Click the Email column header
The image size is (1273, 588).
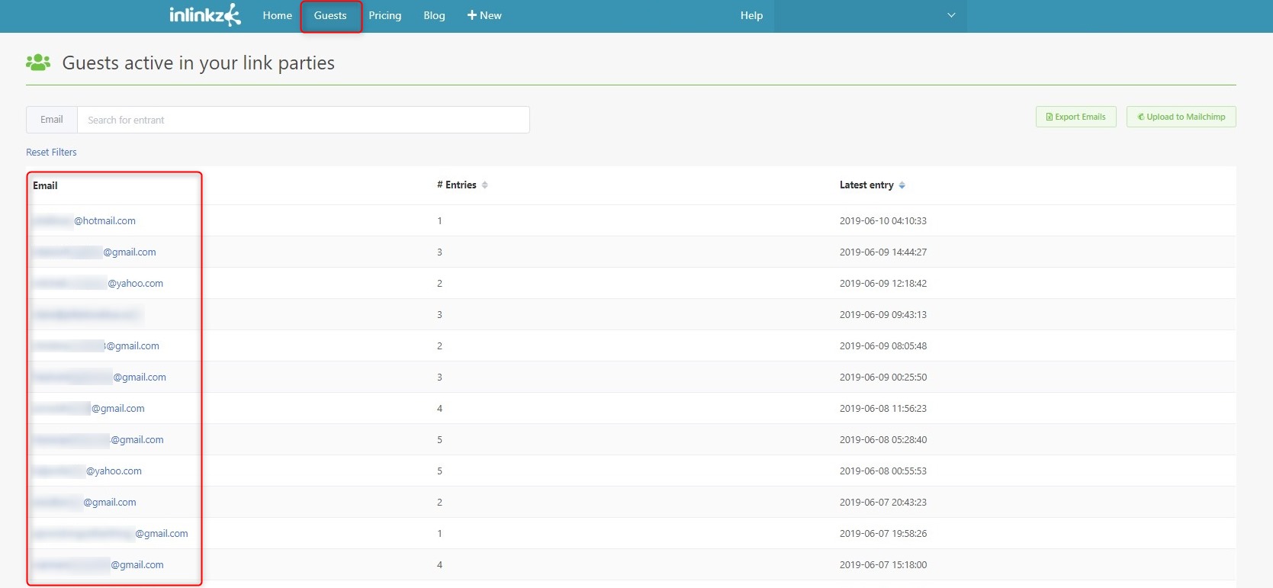(45, 185)
